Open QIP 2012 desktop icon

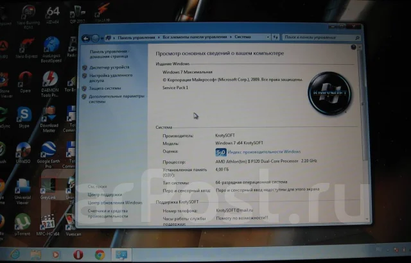[77, 14]
